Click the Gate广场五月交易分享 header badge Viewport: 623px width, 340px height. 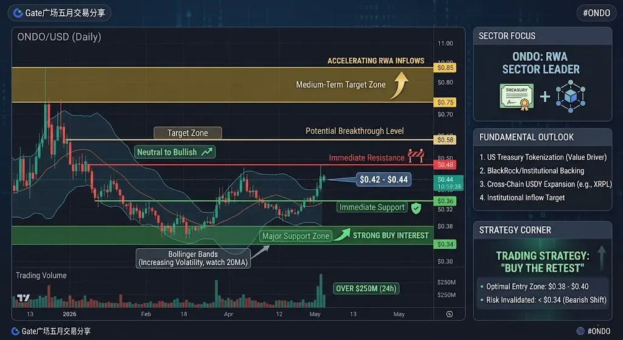click(x=59, y=13)
